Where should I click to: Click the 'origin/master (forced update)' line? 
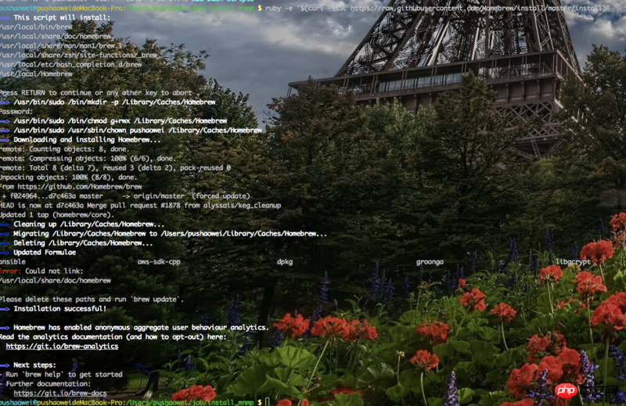tap(126, 196)
